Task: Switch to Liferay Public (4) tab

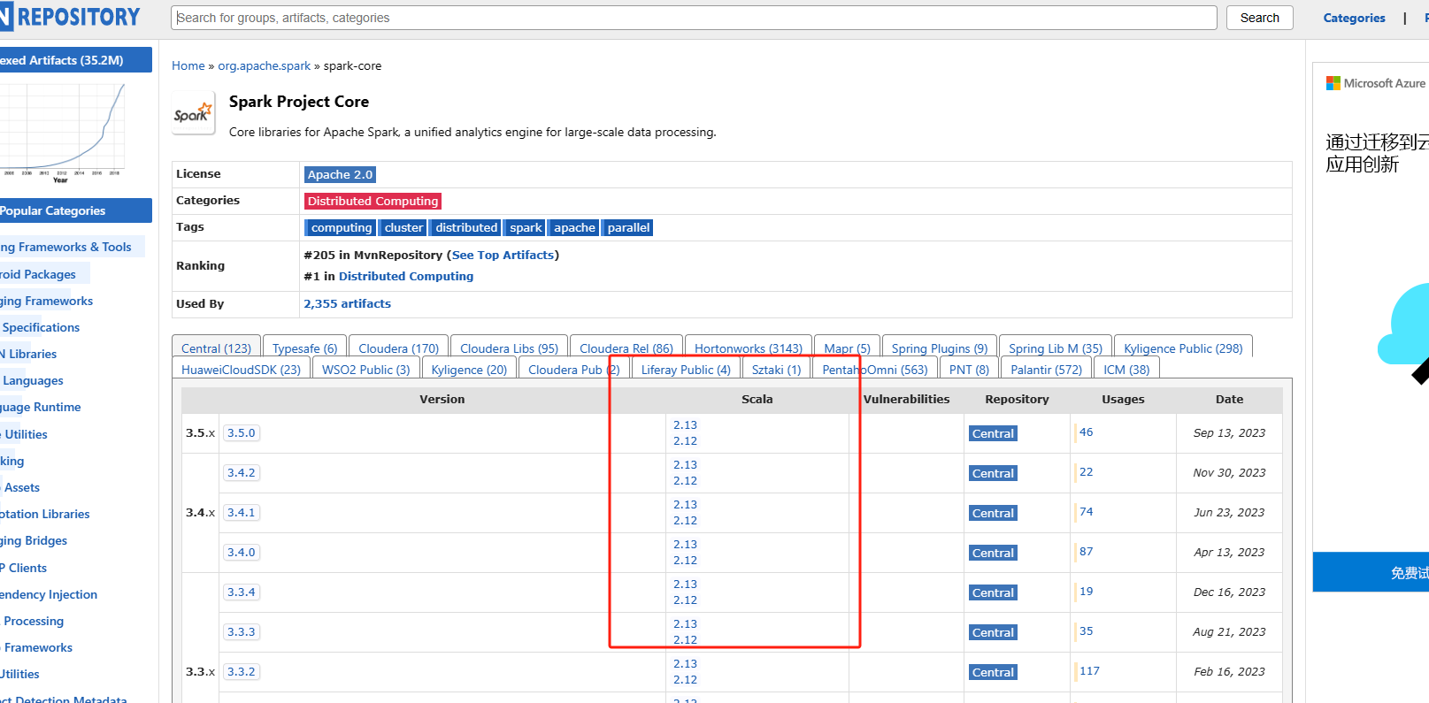Action: click(x=686, y=370)
